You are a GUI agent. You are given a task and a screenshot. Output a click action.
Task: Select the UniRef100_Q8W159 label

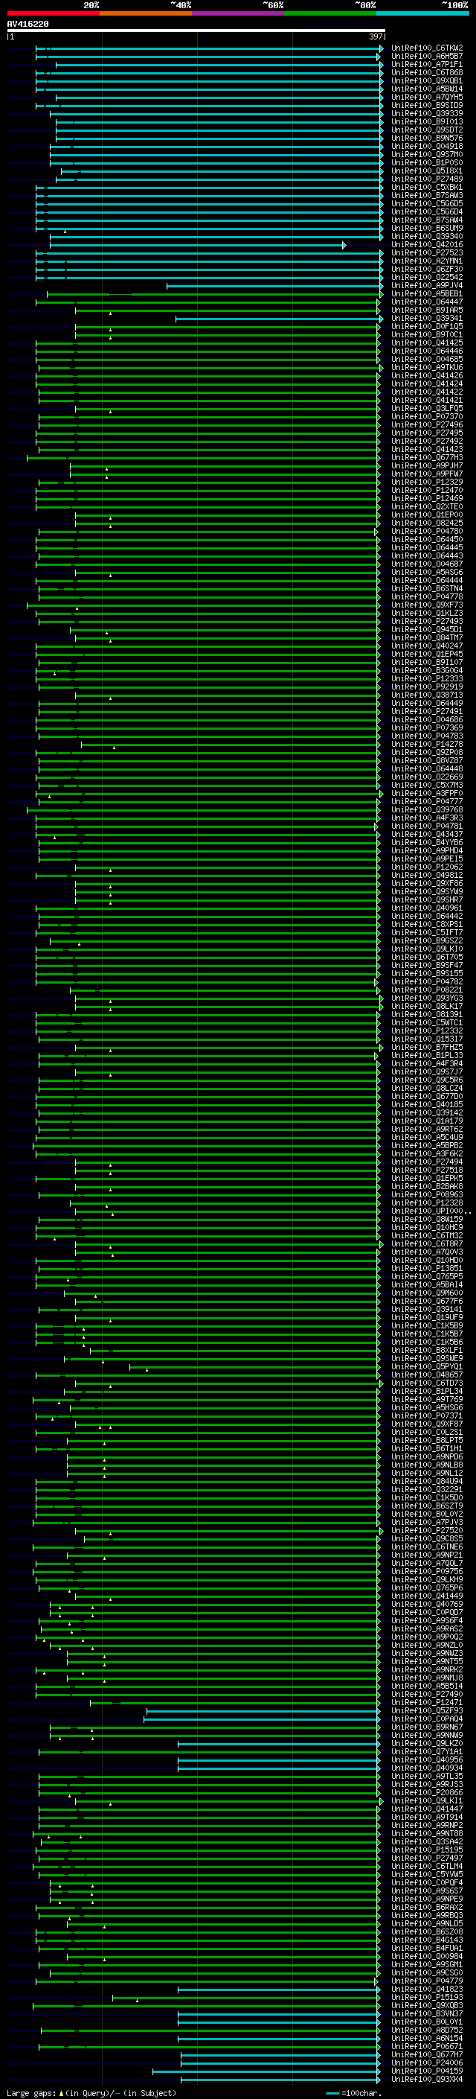point(426,1219)
